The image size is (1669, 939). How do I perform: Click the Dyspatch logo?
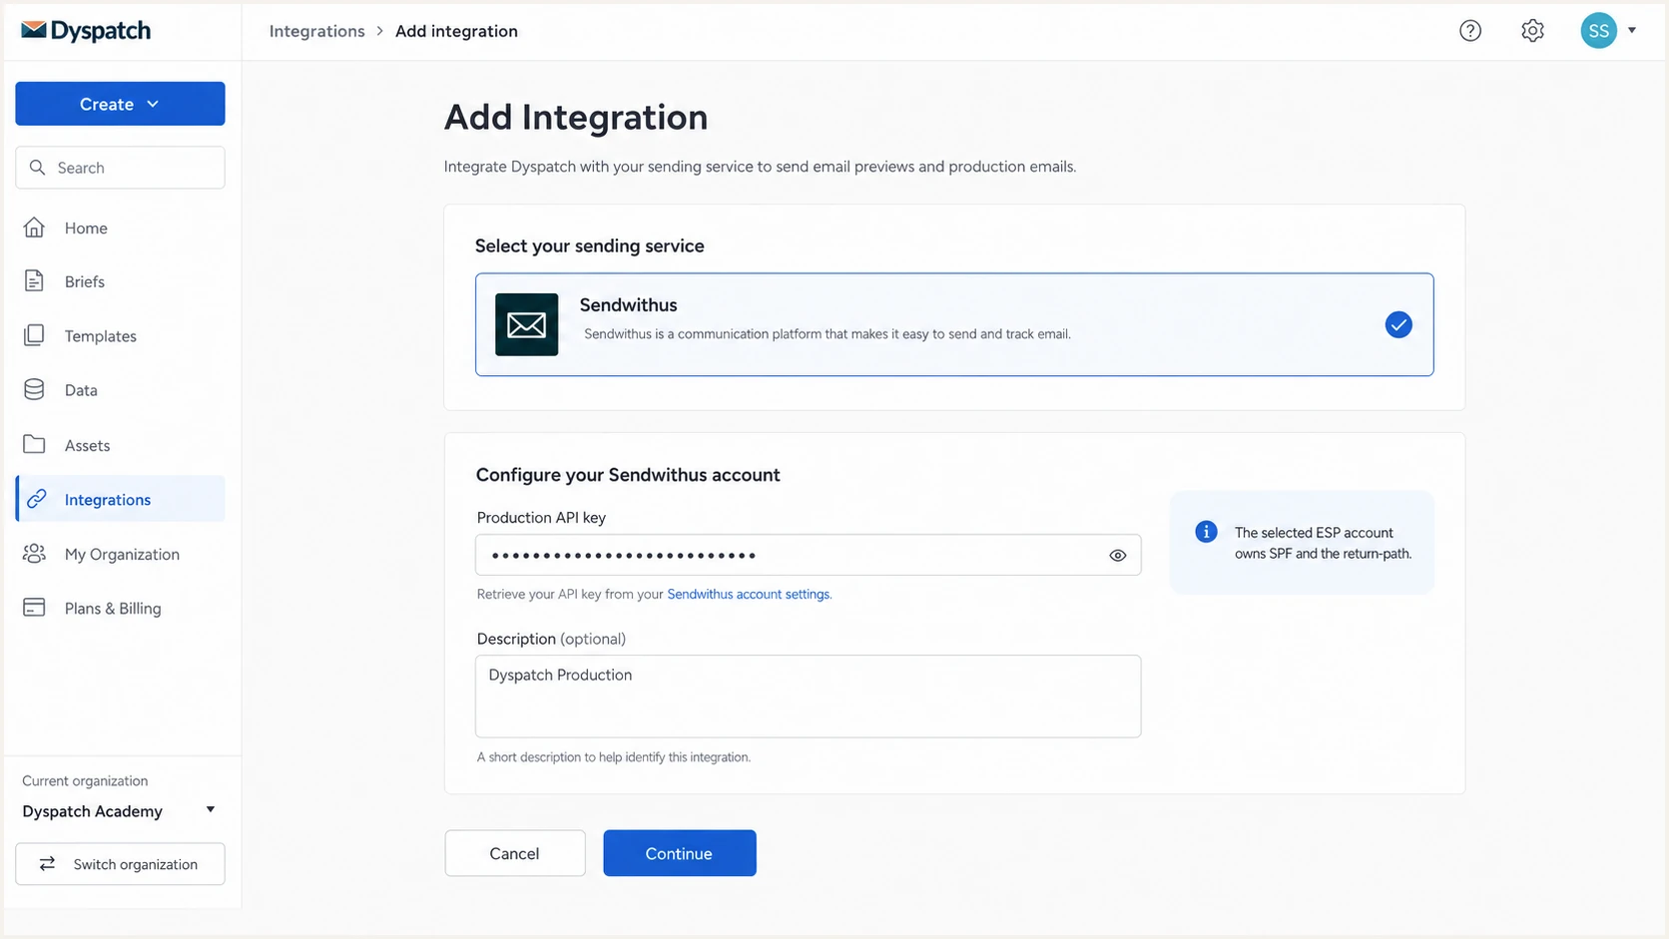click(86, 31)
